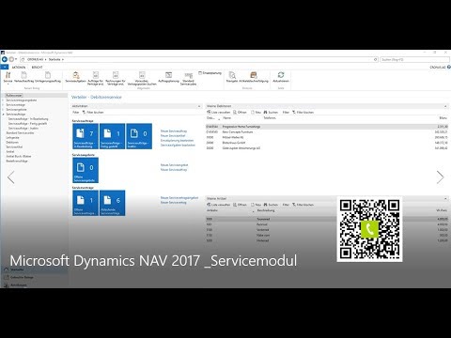Expand Servicevertragsangebote tree node
451x338 pixels.
4,100
